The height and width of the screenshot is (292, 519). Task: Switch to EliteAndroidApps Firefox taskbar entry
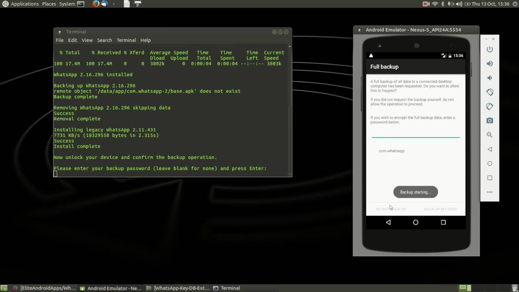(x=45, y=288)
